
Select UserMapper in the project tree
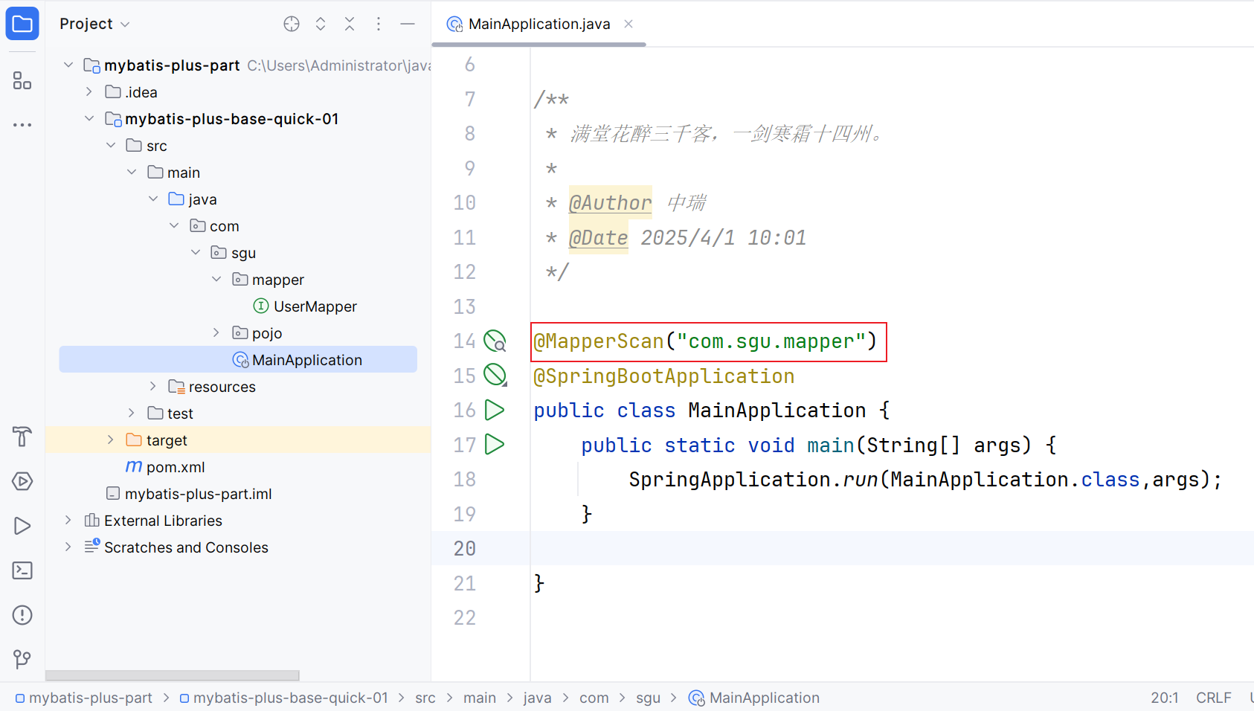[x=315, y=306]
